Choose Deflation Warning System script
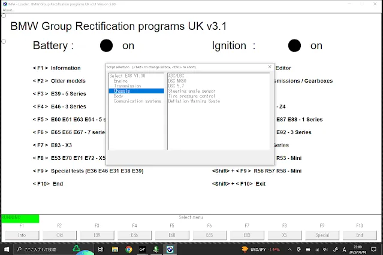The width and height of the screenshot is (383, 255). pos(194,101)
